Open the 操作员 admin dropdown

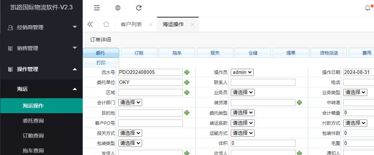tap(242, 72)
